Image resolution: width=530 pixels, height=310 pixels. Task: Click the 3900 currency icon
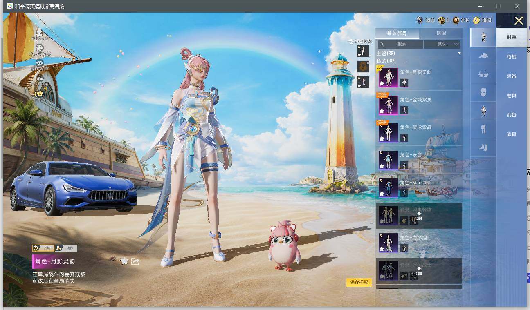coord(420,20)
